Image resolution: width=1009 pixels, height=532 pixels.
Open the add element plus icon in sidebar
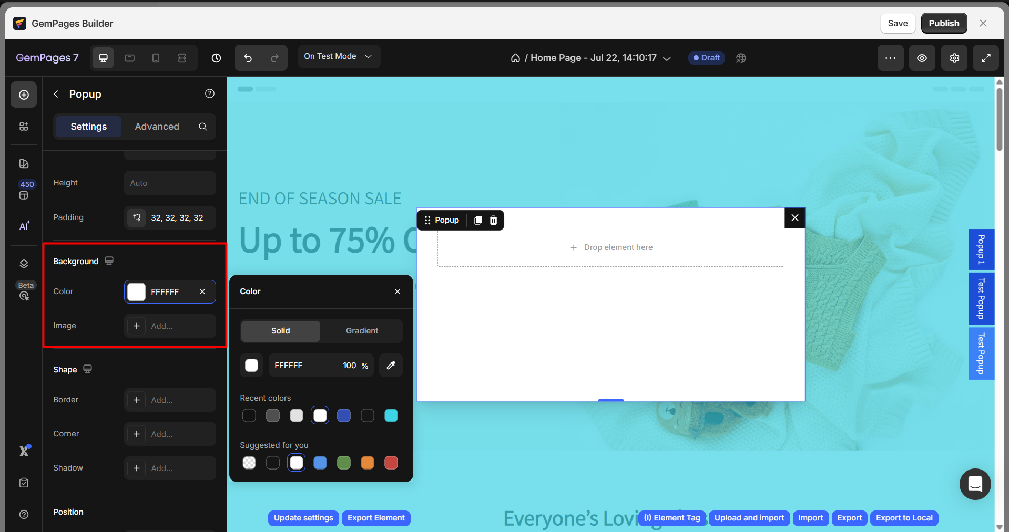(24, 95)
